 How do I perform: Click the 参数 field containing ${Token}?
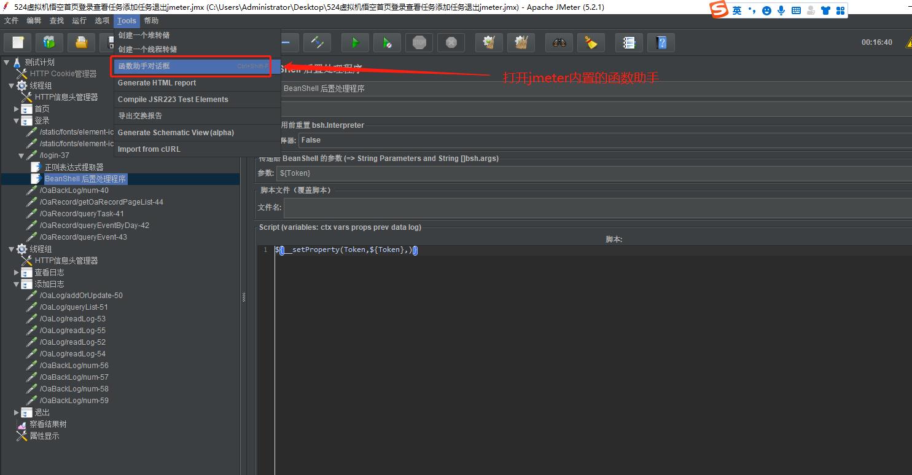tap(594, 173)
